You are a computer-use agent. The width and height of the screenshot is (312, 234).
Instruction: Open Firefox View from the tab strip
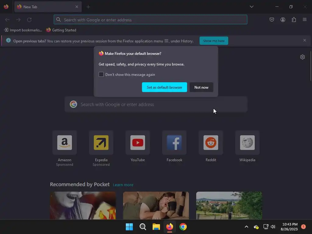tap(6, 7)
